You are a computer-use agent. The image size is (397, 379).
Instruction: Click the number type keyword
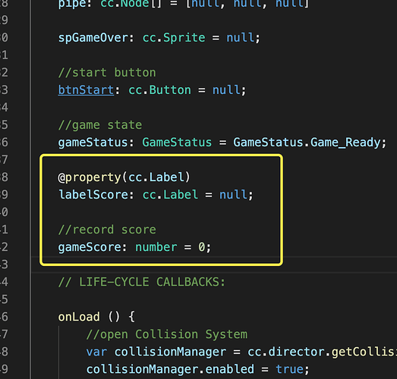click(156, 247)
